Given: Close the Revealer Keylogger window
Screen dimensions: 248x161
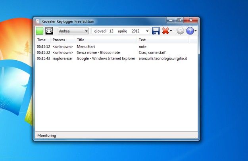Looking at the screenshot, I should coord(191,20).
